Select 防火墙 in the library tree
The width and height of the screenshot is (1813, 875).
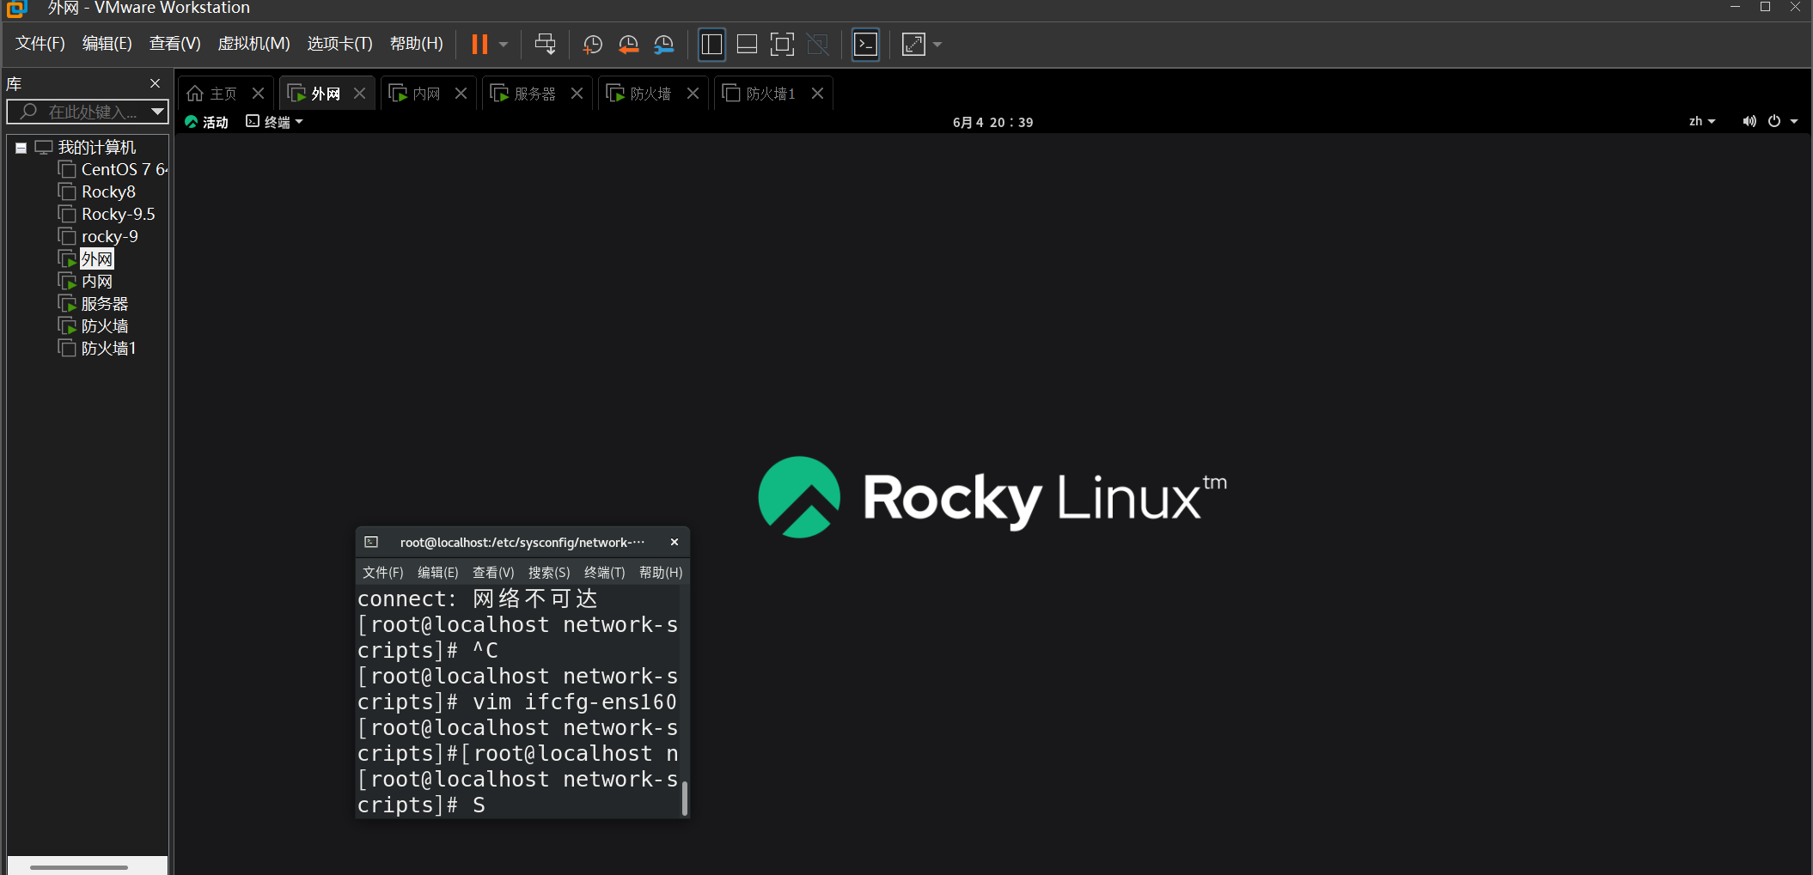pos(104,325)
